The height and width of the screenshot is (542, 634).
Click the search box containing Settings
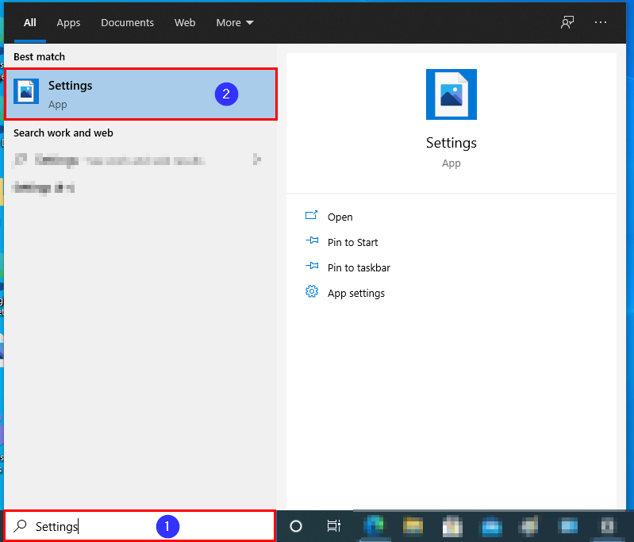140,526
